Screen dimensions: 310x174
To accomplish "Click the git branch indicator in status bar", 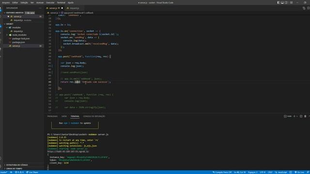I will [x=3, y=172].
